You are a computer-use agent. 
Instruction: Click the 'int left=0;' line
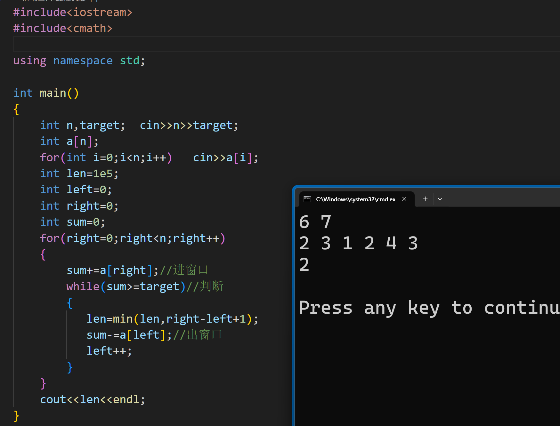76,189
